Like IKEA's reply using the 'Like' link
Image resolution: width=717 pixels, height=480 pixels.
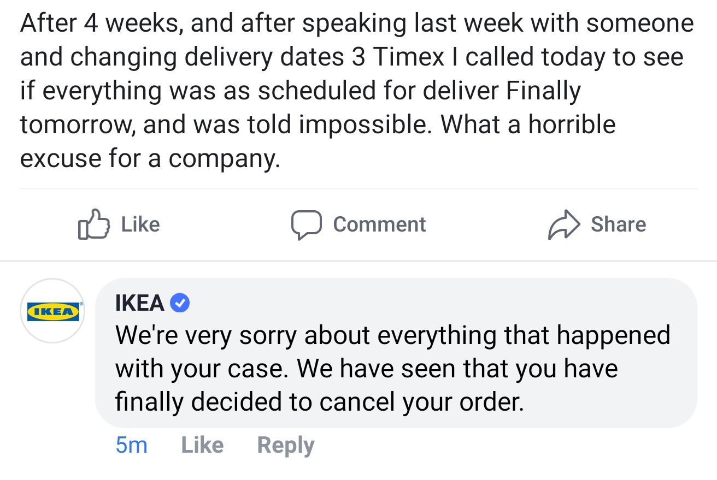click(202, 445)
